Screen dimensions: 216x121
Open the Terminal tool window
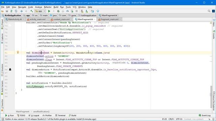60,115
